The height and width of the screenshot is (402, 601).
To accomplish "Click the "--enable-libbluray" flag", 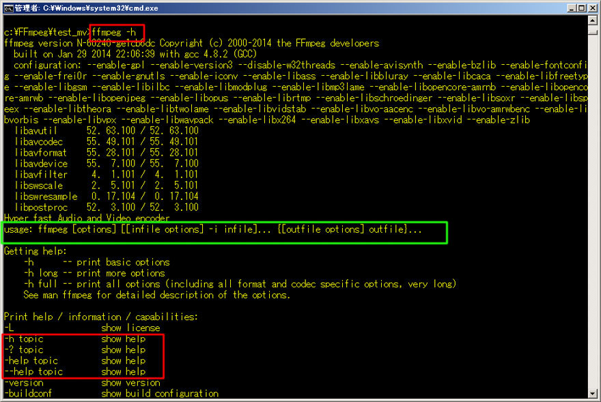I will [365, 76].
